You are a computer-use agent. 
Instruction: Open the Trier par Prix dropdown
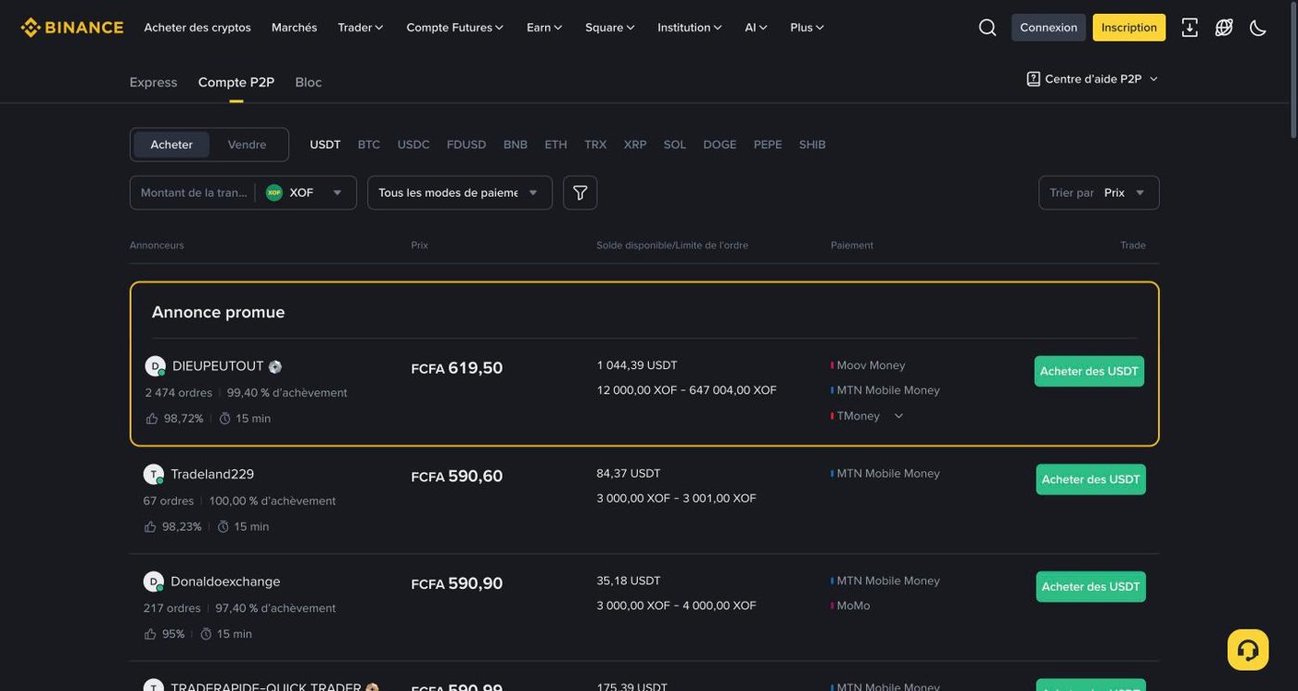pyautogui.click(x=1099, y=193)
